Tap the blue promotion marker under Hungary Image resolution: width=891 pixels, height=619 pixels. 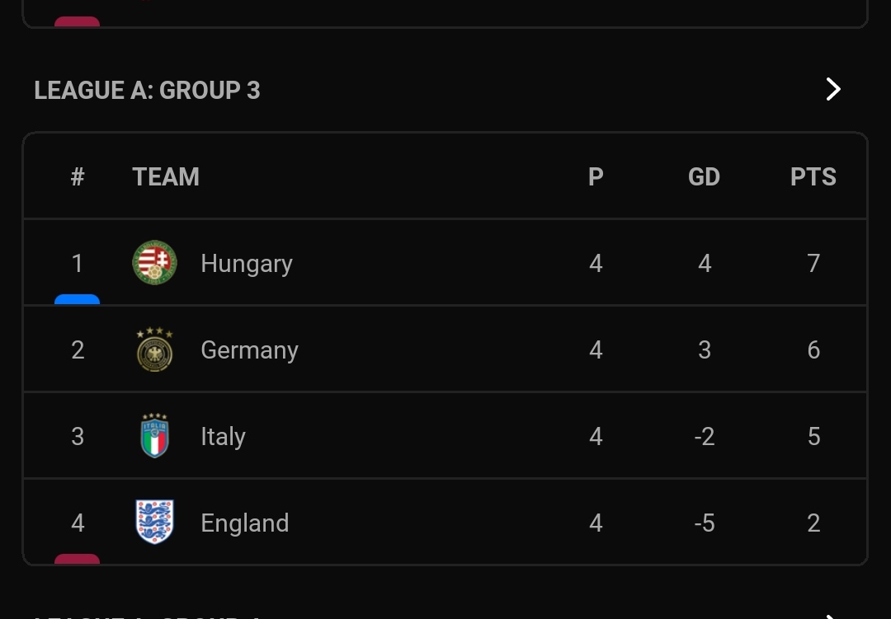[x=78, y=299]
